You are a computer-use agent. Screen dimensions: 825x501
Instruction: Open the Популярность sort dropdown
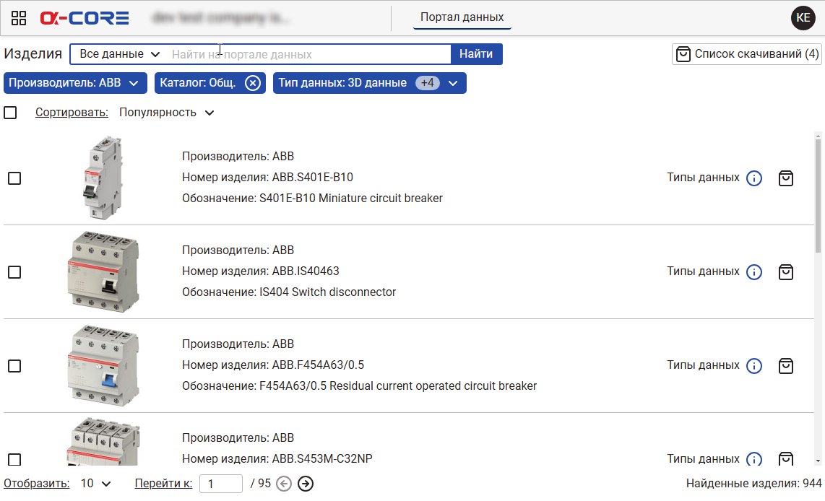point(166,113)
